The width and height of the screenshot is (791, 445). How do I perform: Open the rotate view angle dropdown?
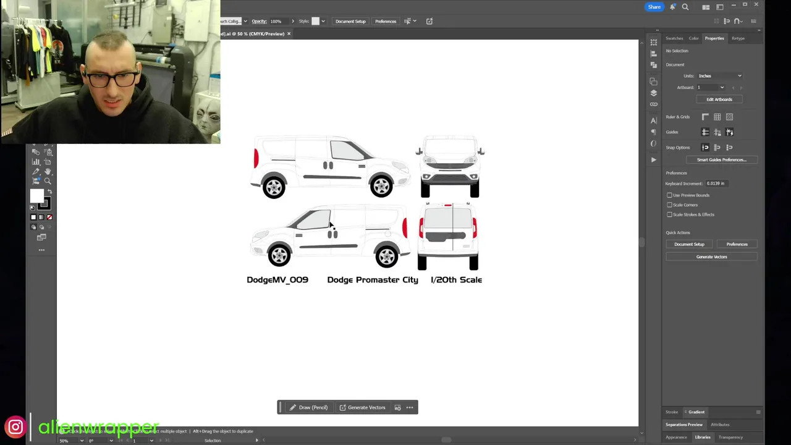point(111,441)
